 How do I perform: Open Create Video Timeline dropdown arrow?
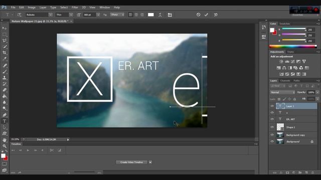click(150, 162)
